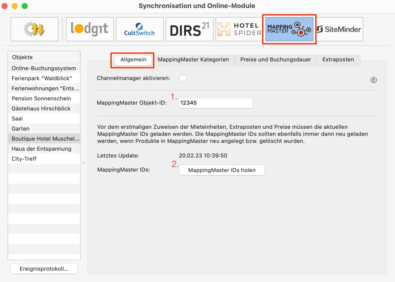Viewport: 395px width, 282px height.
Task: Select Boutique Hotel Muschel... object
Action: pos(44,139)
